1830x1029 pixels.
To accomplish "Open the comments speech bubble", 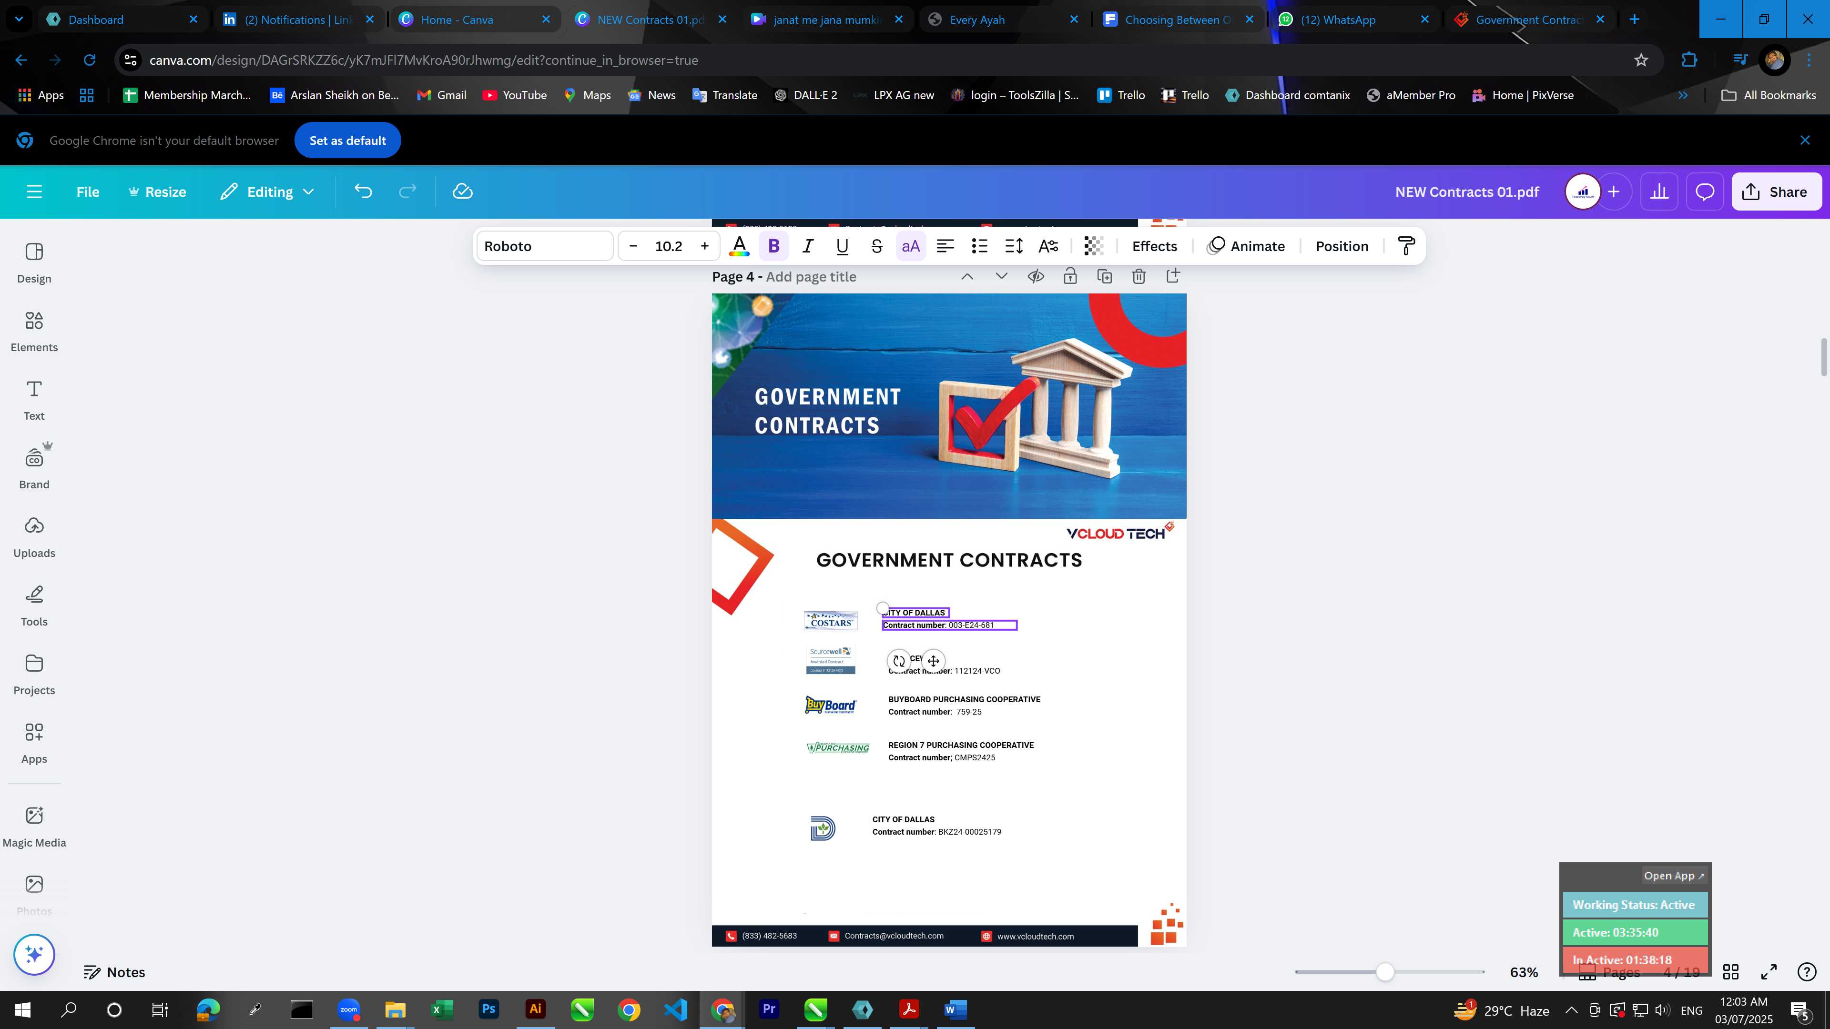I will 1705,192.
